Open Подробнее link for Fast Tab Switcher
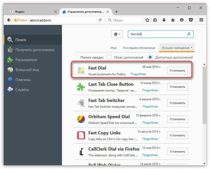 150,106
